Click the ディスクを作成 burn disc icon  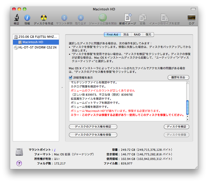[x=43, y=18]
